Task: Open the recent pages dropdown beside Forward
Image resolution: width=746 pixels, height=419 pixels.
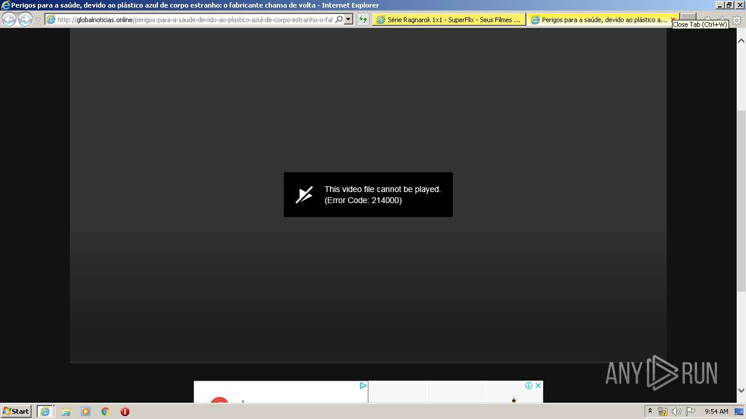Action: click(x=38, y=19)
